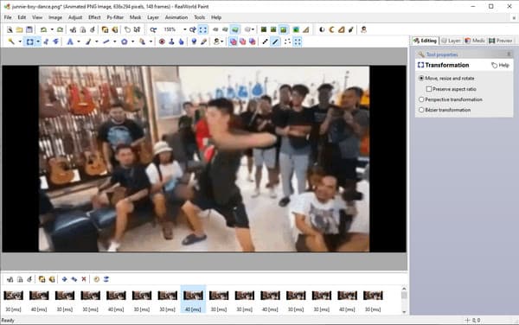Expand the Undo history dropdown arrow
Screen dimensions: 519x325
[x=52, y=29]
